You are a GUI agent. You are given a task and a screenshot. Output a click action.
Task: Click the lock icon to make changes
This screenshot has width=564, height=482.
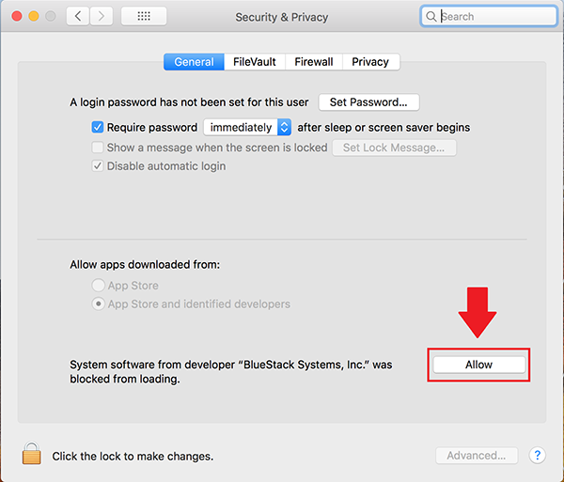click(x=32, y=455)
